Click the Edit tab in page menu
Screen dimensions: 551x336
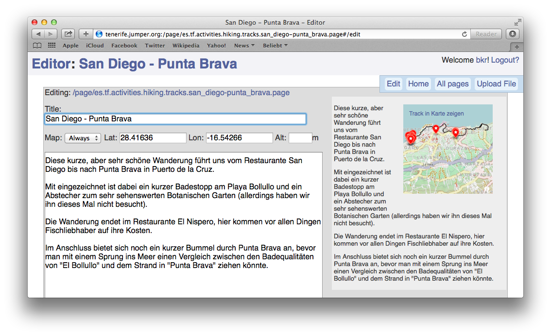(x=393, y=84)
